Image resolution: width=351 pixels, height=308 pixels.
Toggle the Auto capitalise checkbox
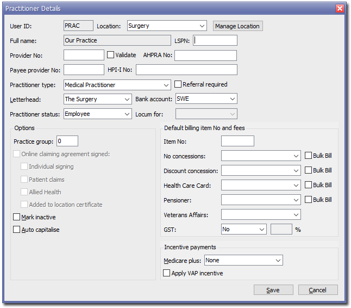click(16, 230)
